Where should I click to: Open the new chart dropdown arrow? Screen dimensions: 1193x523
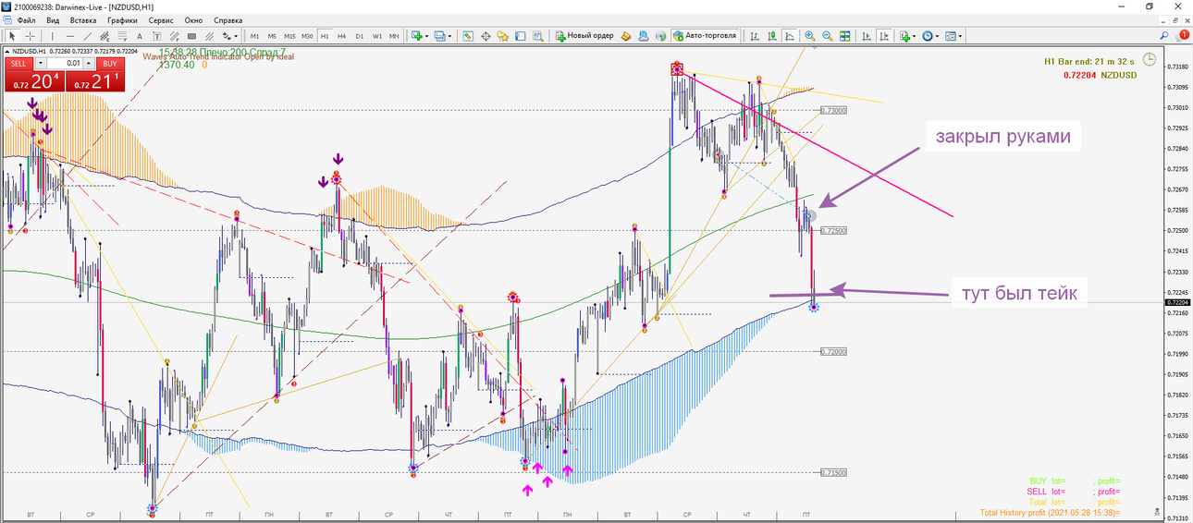click(x=426, y=36)
